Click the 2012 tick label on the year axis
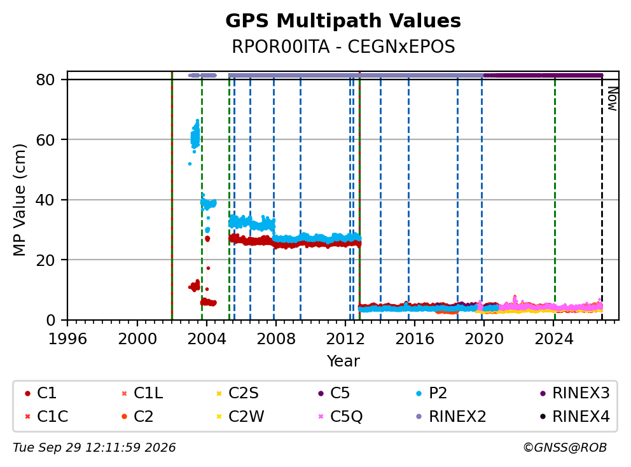The height and width of the screenshot is (467, 631). coord(345,339)
